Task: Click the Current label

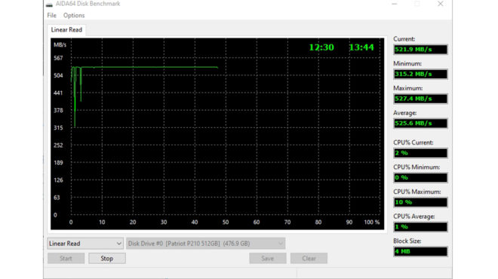Action: [404, 39]
